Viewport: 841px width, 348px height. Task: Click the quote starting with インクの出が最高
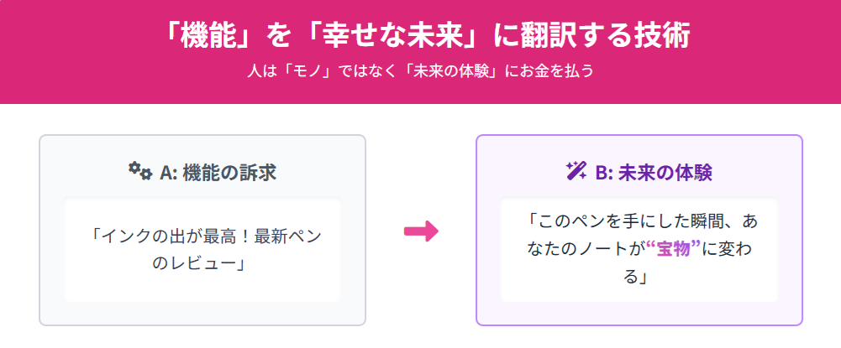pos(202,250)
